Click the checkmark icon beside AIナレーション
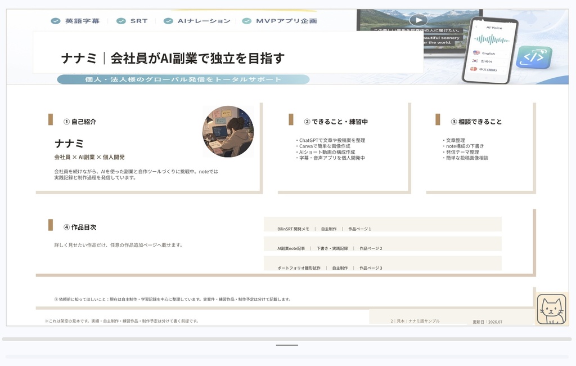 (x=168, y=21)
